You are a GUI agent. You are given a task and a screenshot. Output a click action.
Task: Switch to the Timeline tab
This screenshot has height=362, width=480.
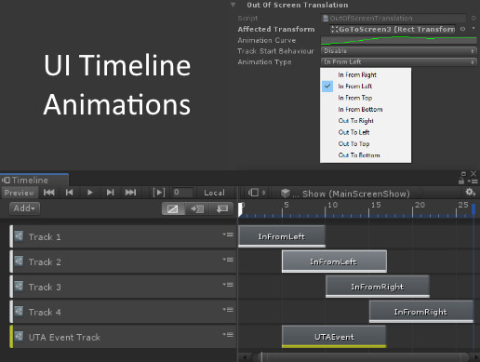[34, 181]
